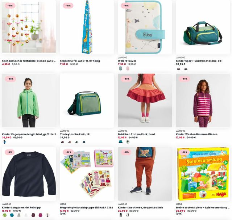Choose the pink U-Heft-Cover variant
This screenshot has height=220, width=232.
click(x=128, y=68)
